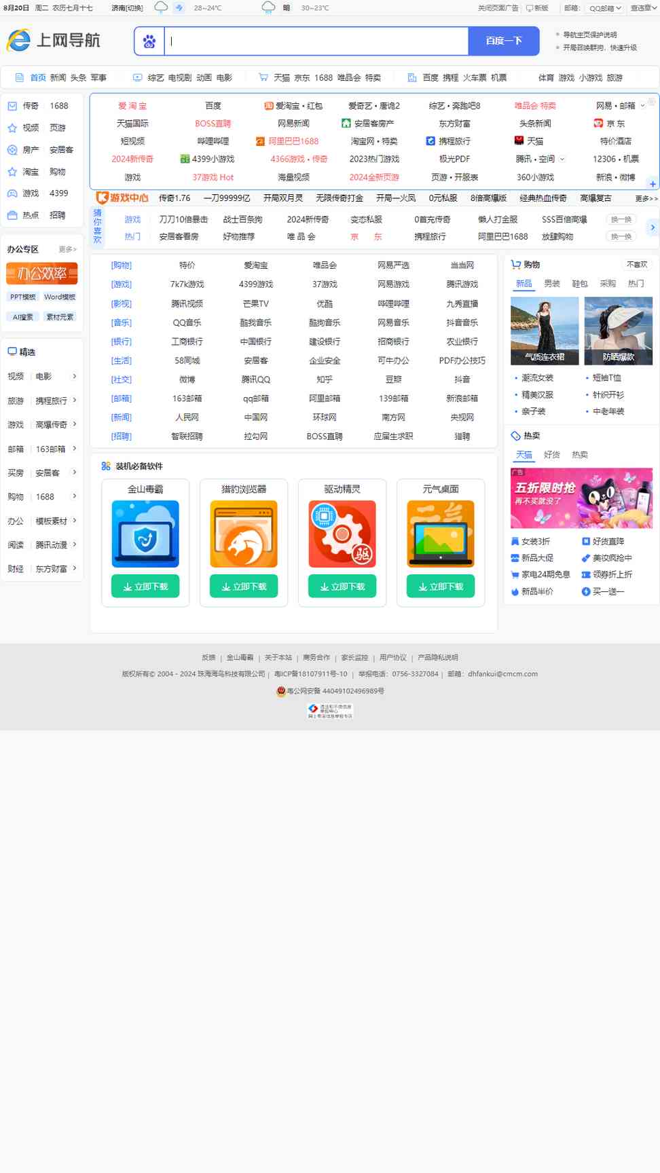Click the red 天猫 icon in the site grid

pyautogui.click(x=519, y=141)
